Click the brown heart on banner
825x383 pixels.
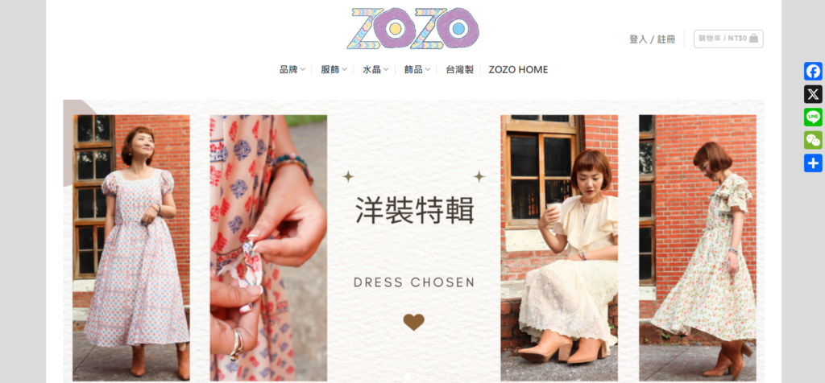(x=413, y=322)
